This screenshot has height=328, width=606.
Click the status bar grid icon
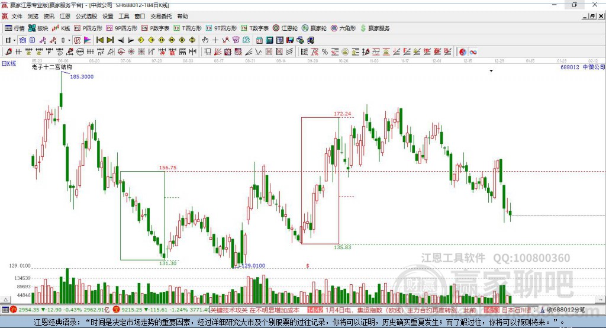click(x=5, y=310)
